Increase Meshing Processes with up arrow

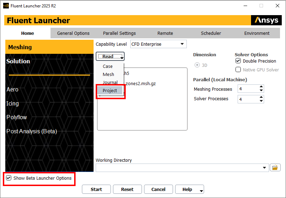point(261,87)
